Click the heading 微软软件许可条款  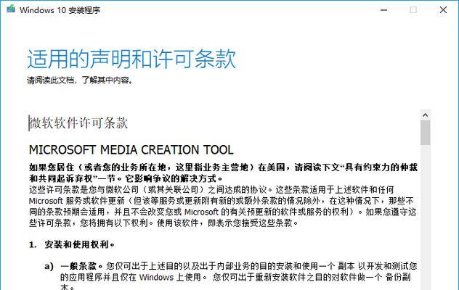click(78, 123)
